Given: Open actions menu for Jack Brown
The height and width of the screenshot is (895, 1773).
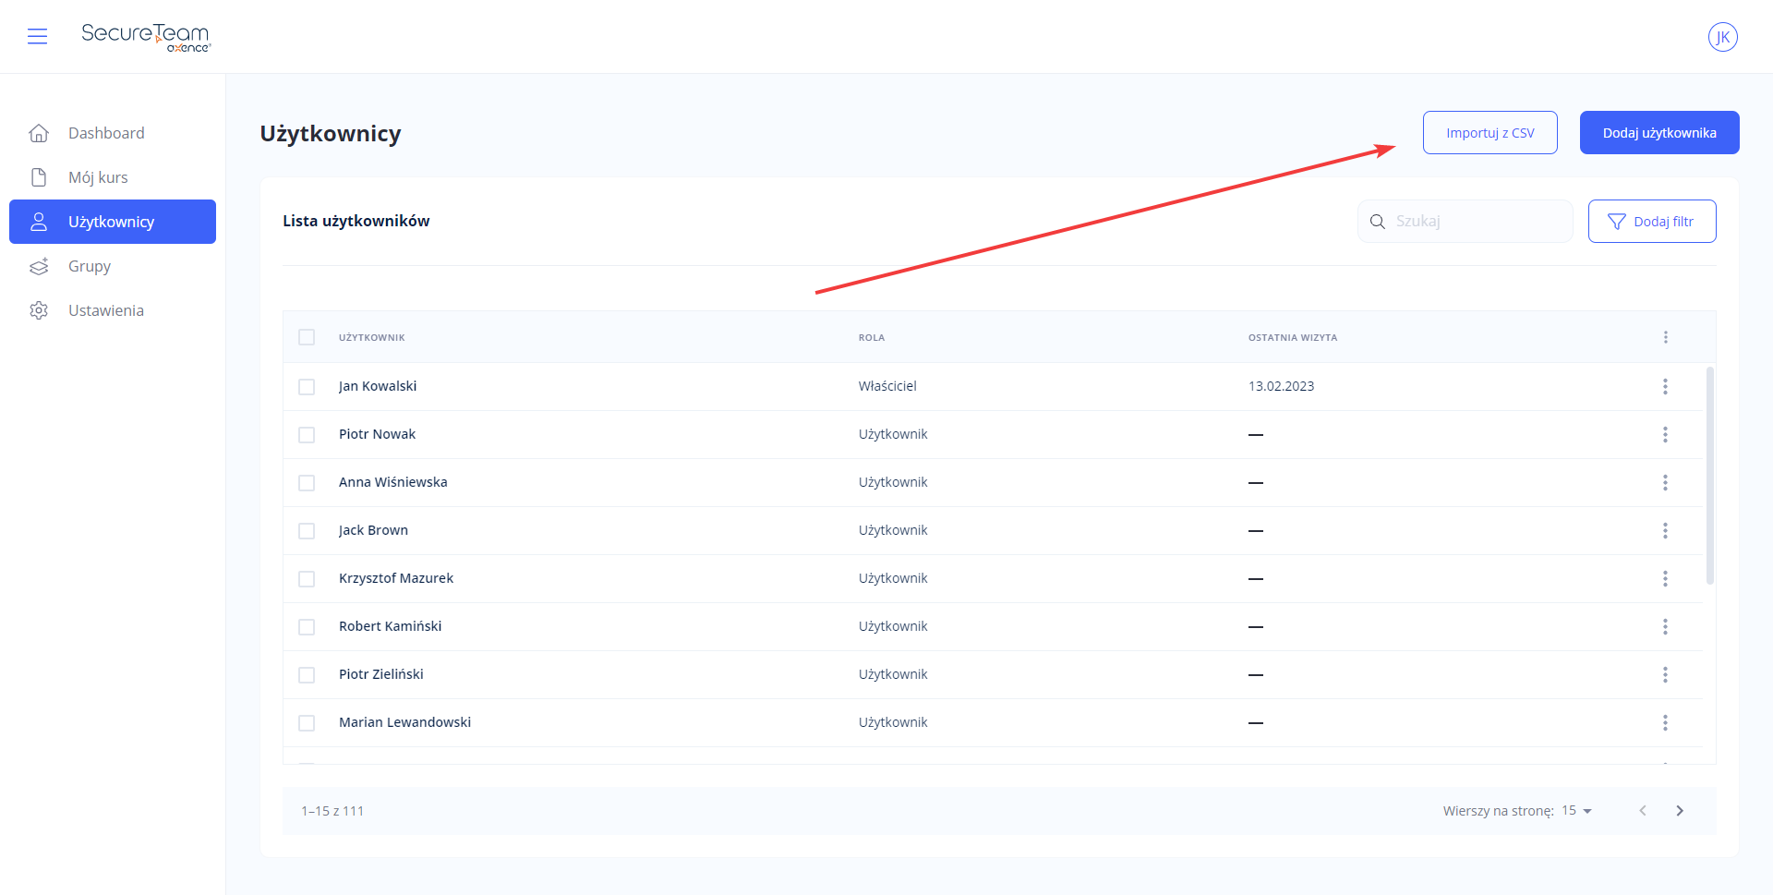Looking at the screenshot, I should (1665, 530).
